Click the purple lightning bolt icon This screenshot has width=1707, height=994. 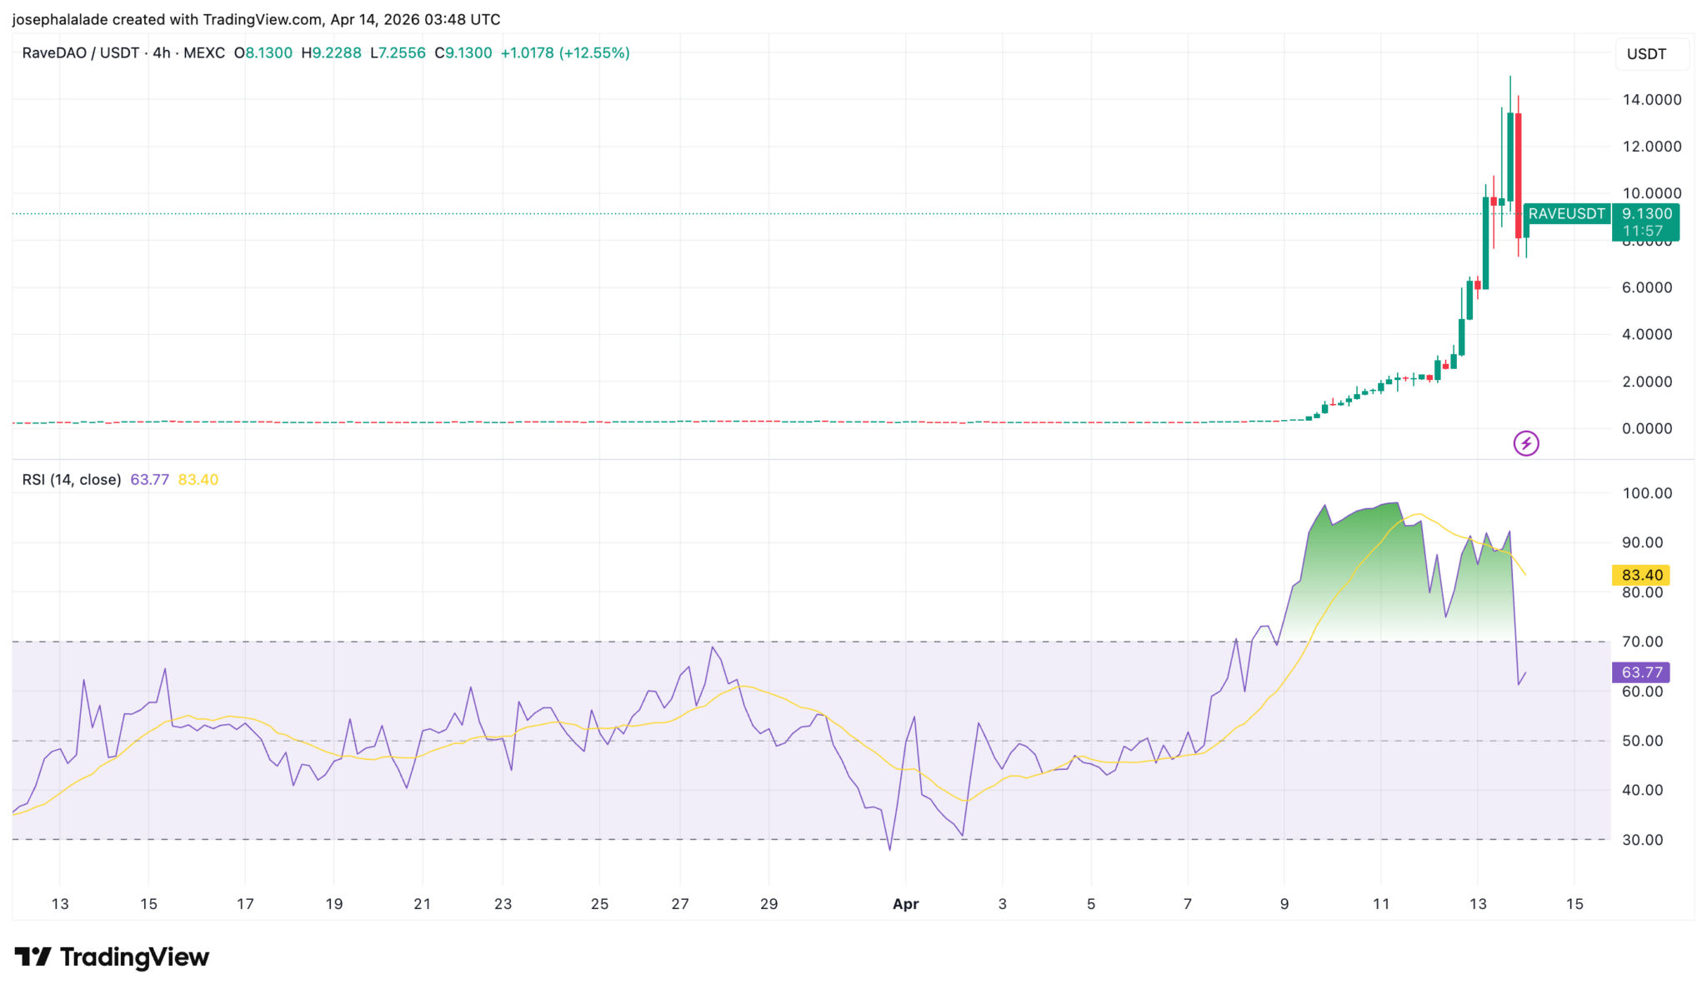[1525, 443]
